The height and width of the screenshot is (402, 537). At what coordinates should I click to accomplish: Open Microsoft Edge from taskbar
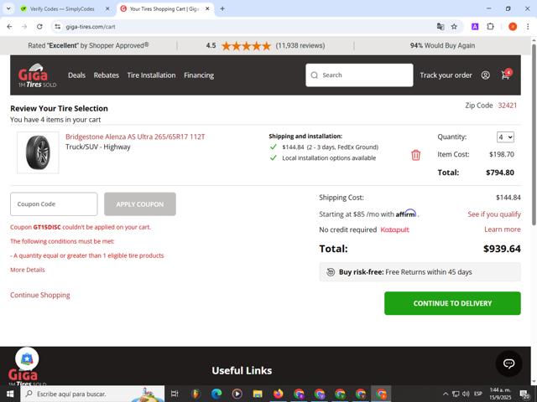(x=216, y=394)
